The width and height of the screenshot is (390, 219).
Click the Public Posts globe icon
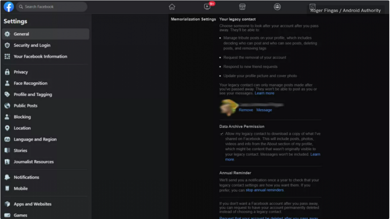point(7,106)
